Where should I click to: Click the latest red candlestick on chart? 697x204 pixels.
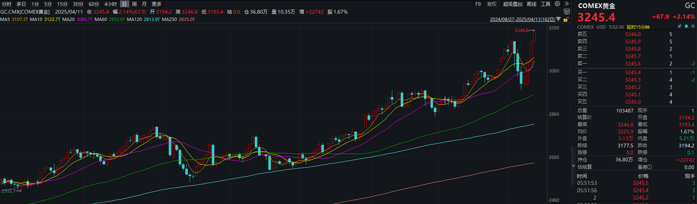(534, 36)
